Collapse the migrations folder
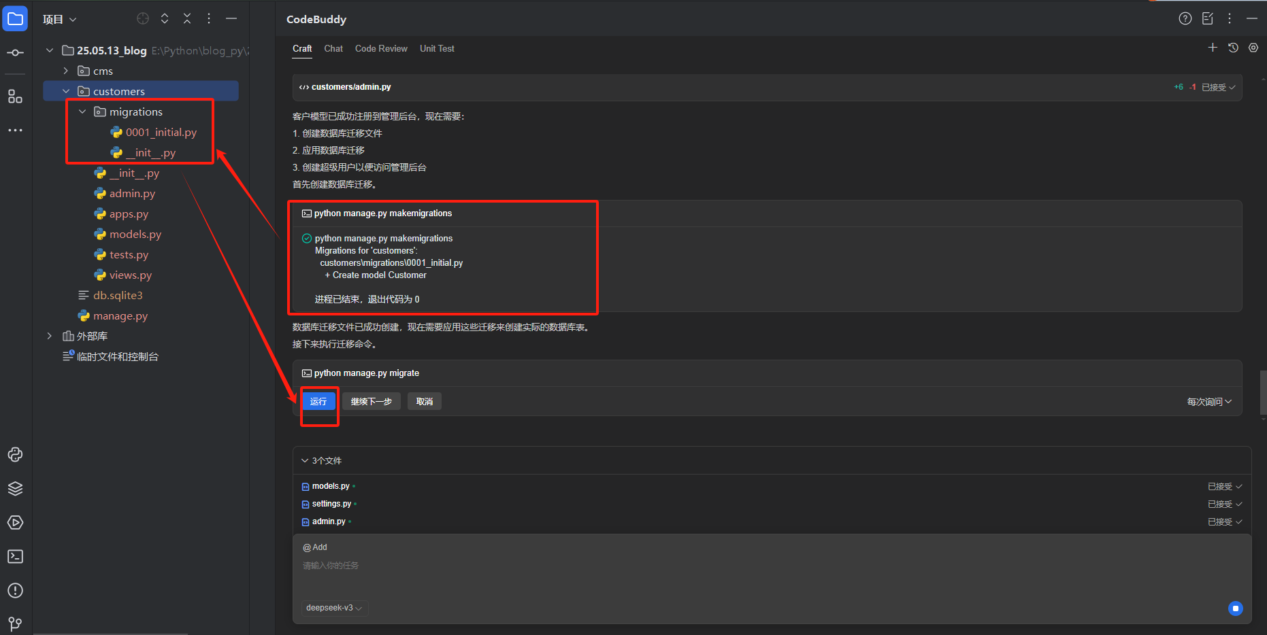Screen dimensions: 1267x635 (x=82, y=111)
